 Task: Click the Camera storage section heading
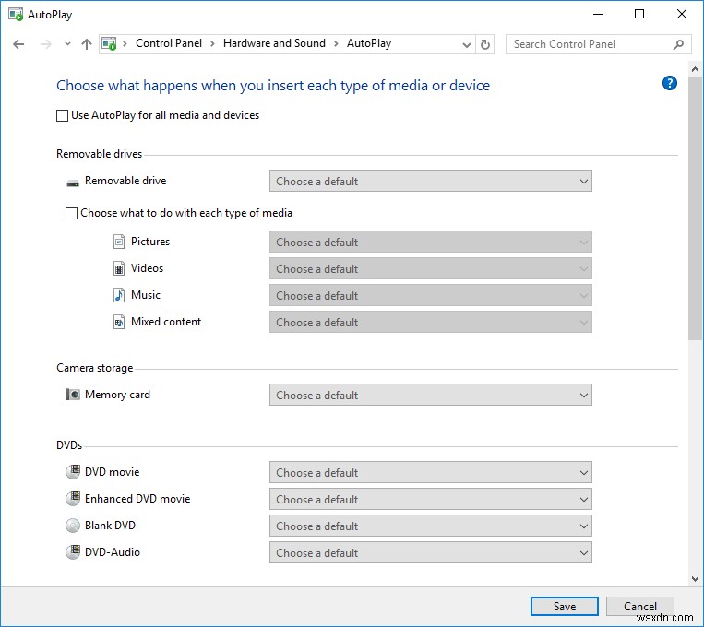pos(95,368)
